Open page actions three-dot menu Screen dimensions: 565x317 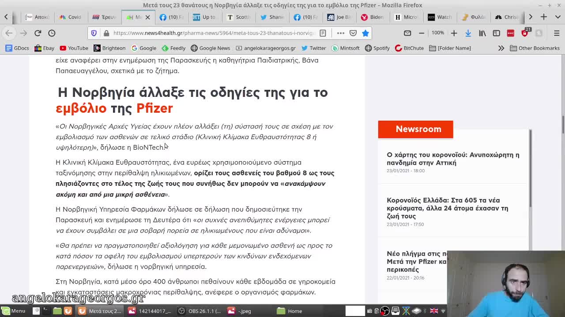[340, 33]
